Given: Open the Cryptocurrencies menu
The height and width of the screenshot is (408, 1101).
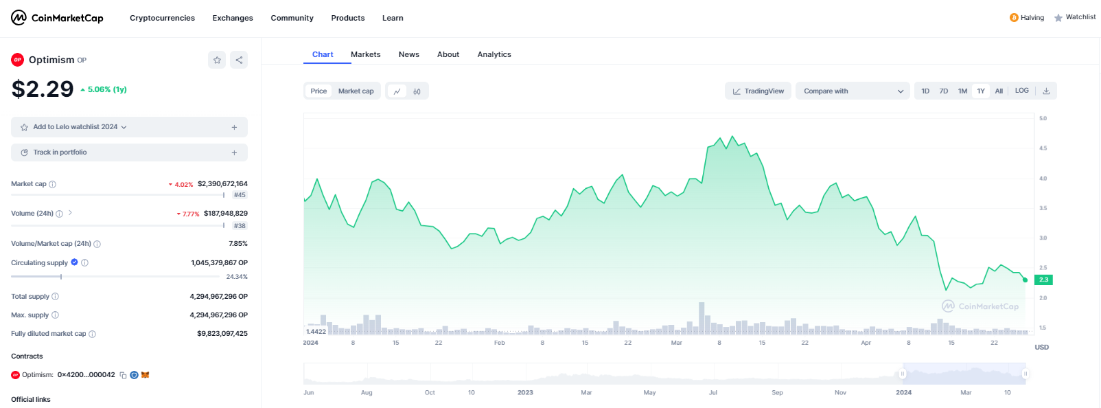Looking at the screenshot, I should coord(162,18).
